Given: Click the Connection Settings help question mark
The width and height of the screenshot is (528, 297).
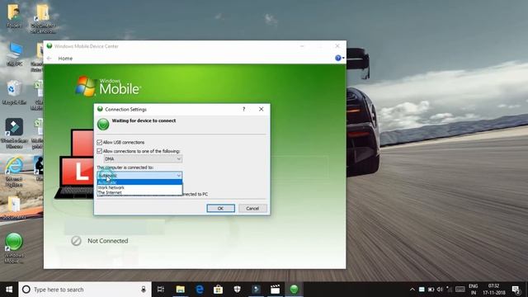Looking at the screenshot, I should pyautogui.click(x=244, y=109).
